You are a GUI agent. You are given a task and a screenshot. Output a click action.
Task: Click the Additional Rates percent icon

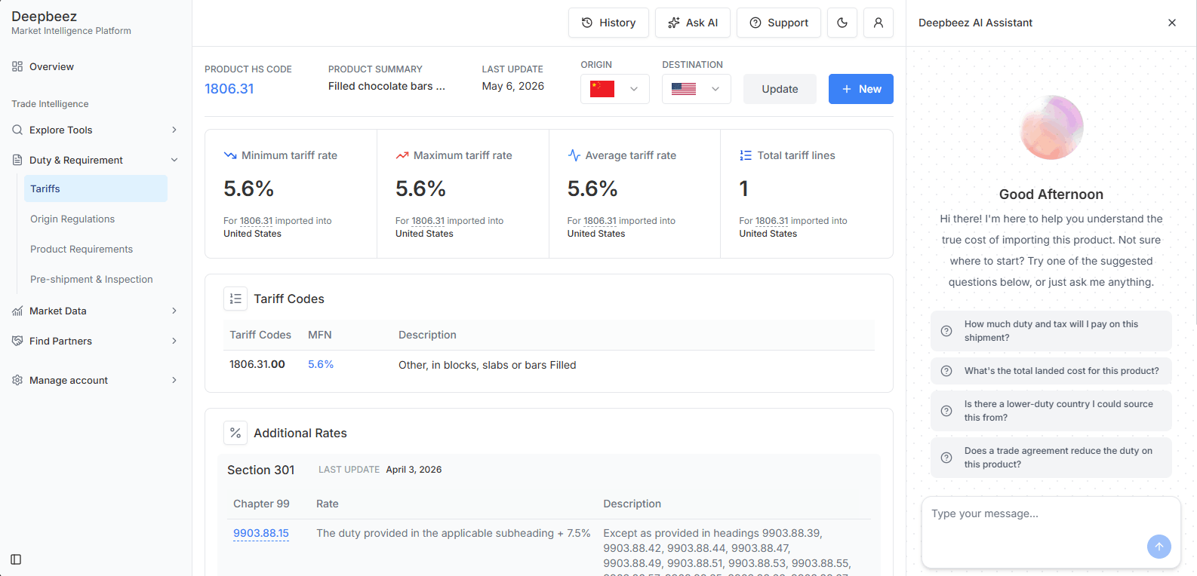click(x=235, y=433)
